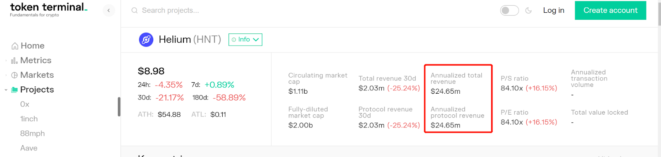Viewport: 661px width, 157px height.
Task: Click the Total value locked label
Action: click(599, 112)
